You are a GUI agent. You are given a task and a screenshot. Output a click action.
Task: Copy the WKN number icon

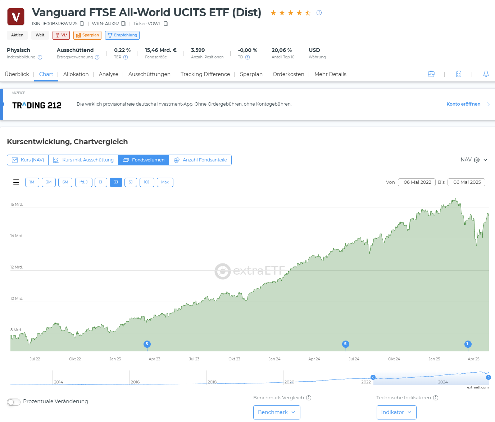point(123,24)
